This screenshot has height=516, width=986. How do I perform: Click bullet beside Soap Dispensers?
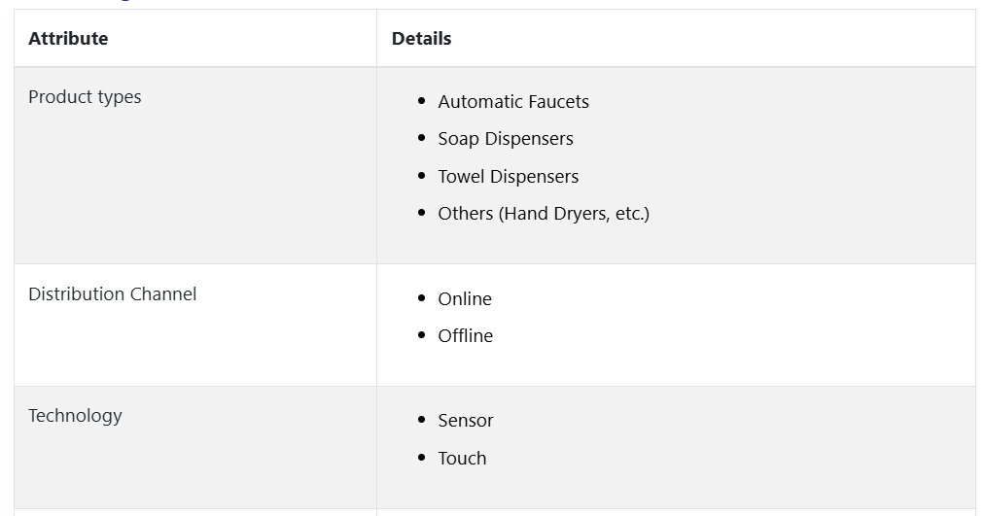pos(421,138)
